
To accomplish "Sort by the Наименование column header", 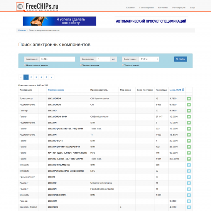I will [56, 90].
